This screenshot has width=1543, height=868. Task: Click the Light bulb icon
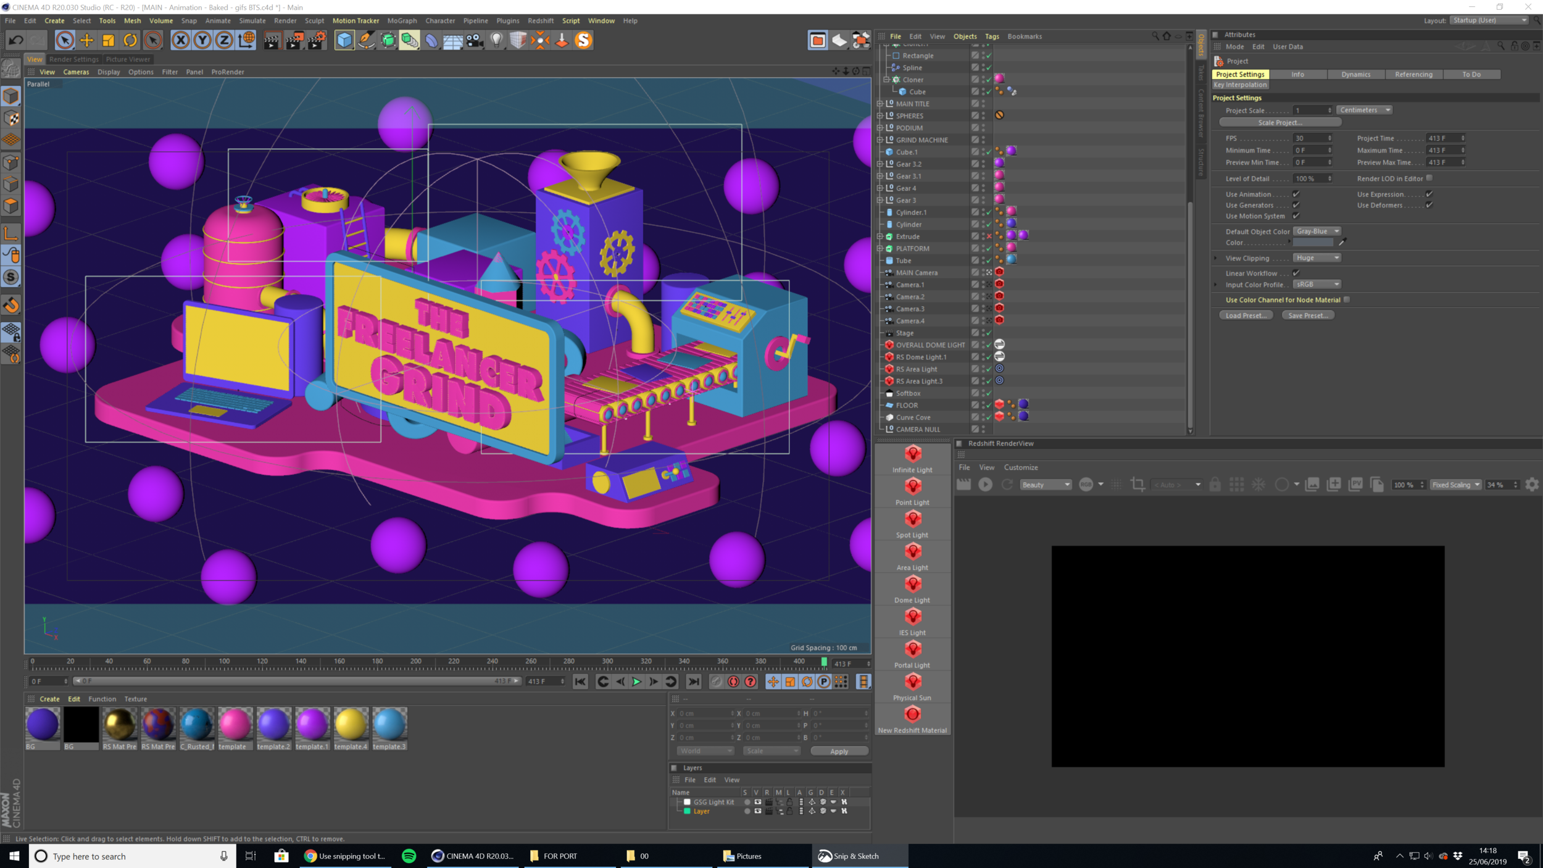point(496,41)
